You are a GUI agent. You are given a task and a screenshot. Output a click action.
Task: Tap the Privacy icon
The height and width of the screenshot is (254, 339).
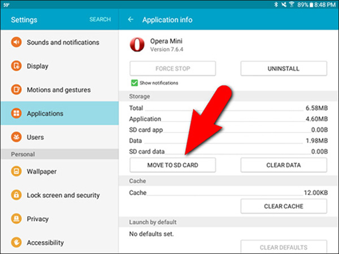click(x=16, y=218)
